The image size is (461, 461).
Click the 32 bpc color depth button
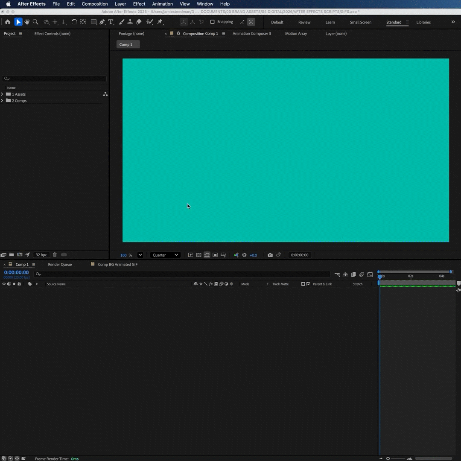41,255
